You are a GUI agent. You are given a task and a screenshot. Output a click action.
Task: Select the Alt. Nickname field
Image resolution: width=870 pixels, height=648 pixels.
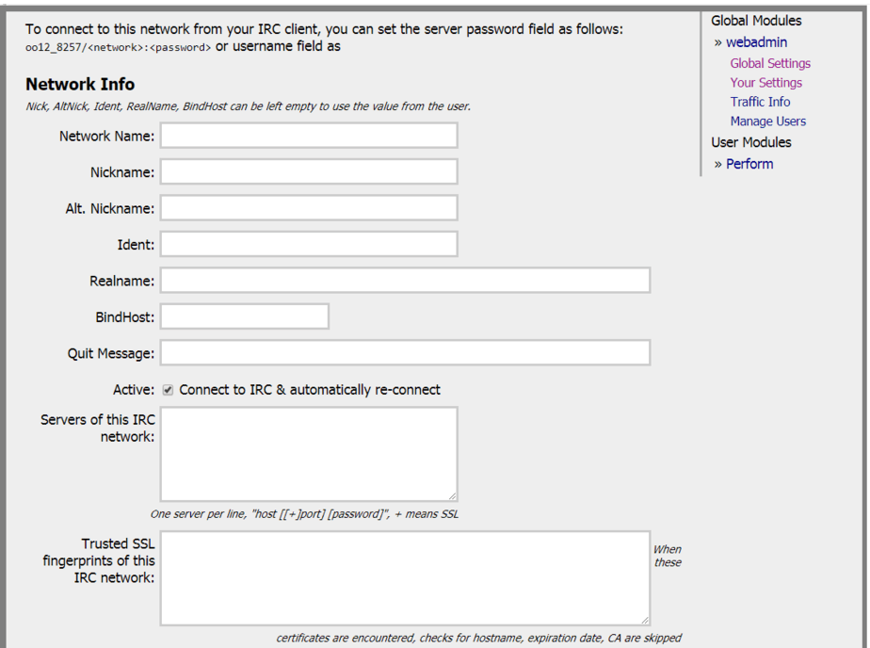[x=308, y=207]
